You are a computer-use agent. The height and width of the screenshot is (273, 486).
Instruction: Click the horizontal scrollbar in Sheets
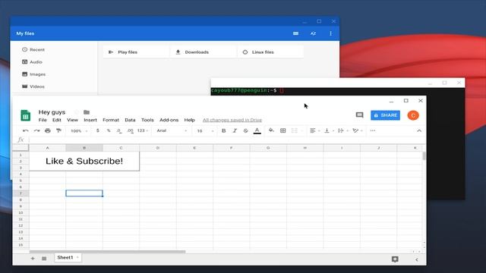point(107,252)
